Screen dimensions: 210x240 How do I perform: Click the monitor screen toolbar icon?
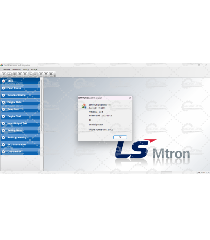[x=15, y=74]
